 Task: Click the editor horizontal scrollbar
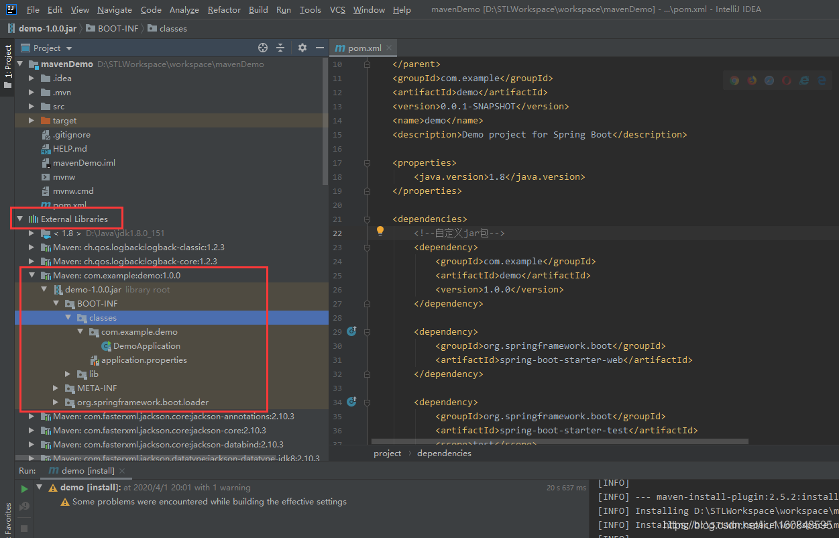[x=559, y=441]
